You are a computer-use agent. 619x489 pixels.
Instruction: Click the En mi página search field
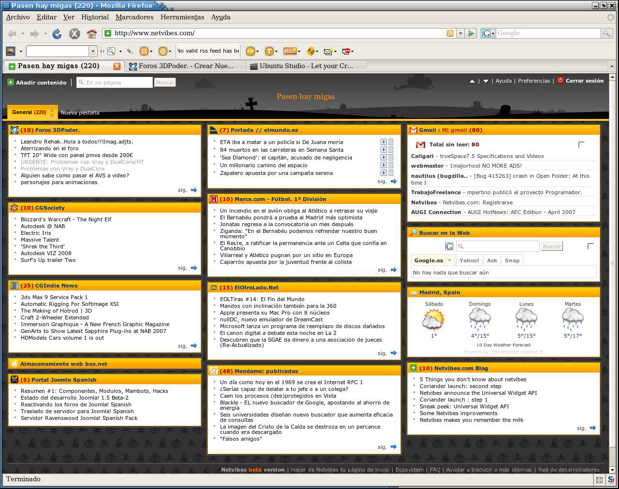tap(115, 83)
